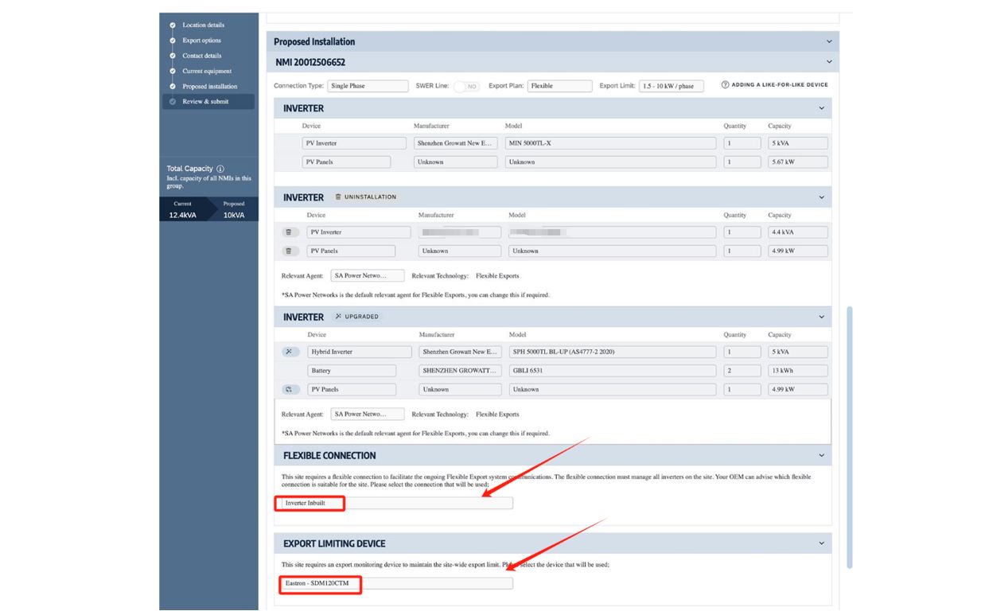Click upgrade icon beside Hybrid Inverter row
Screen dimensions: 981x615
(x=288, y=352)
